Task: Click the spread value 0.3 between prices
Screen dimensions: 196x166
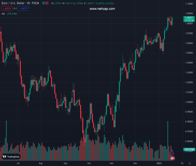Action: click(15, 9)
